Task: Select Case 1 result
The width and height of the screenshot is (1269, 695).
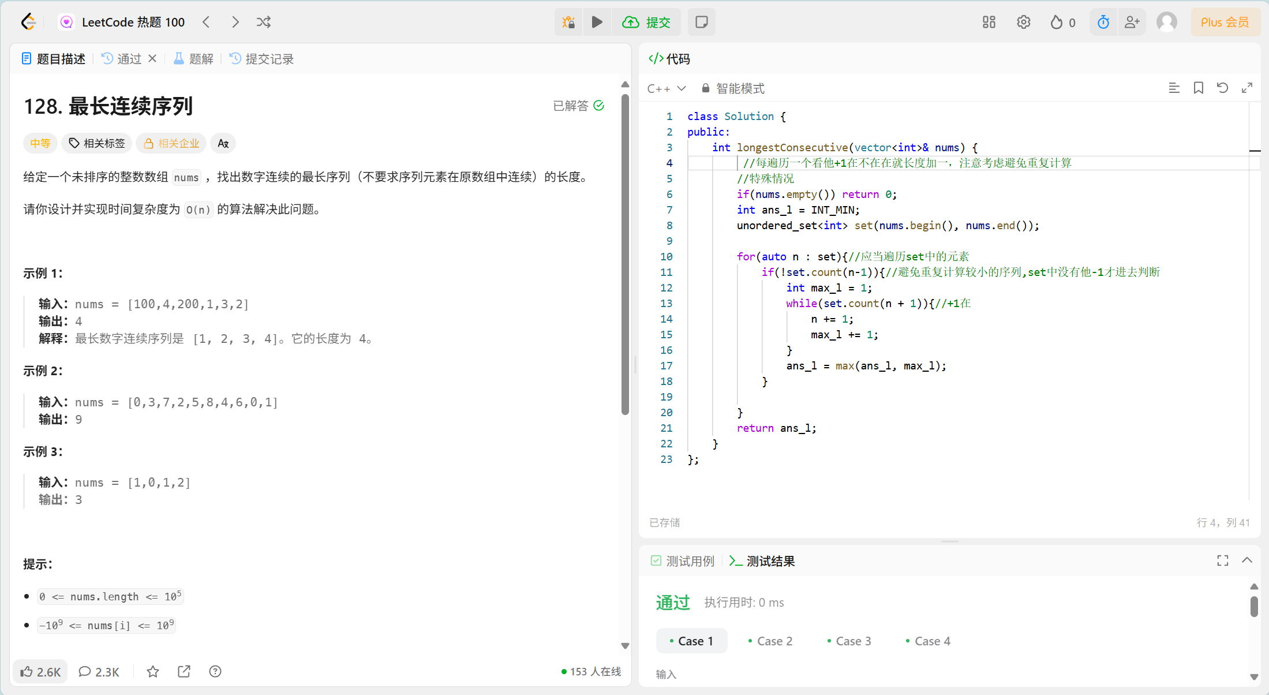Action: [x=691, y=641]
